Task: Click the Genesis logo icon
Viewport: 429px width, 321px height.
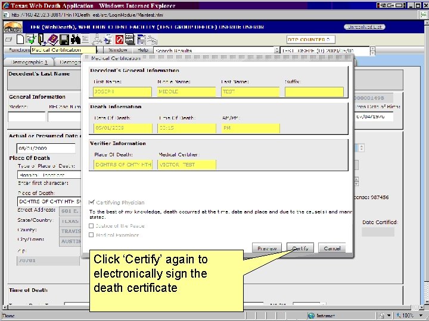Action: point(13,27)
